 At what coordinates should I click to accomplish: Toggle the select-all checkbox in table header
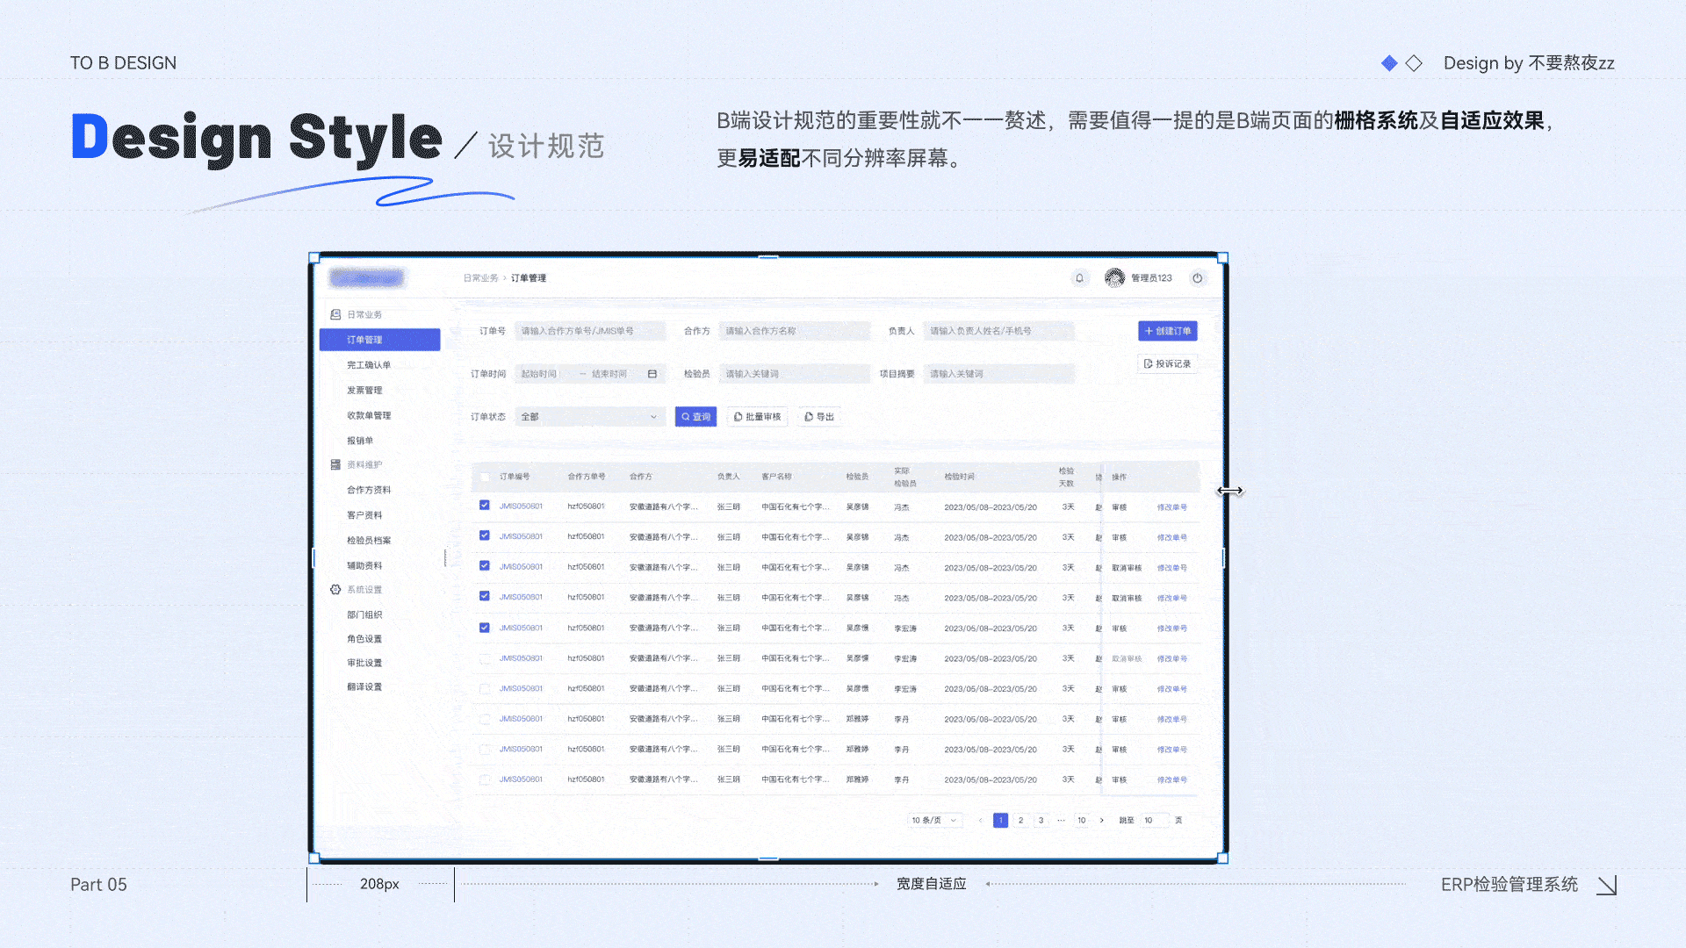point(485,477)
